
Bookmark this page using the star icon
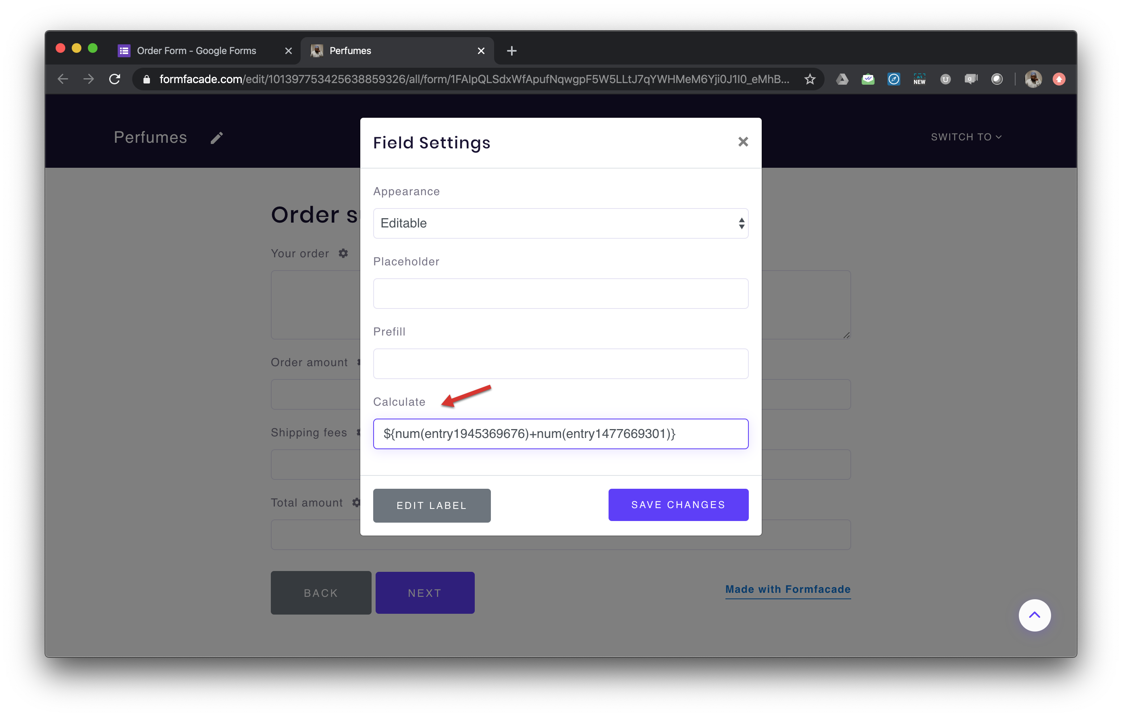coord(810,79)
